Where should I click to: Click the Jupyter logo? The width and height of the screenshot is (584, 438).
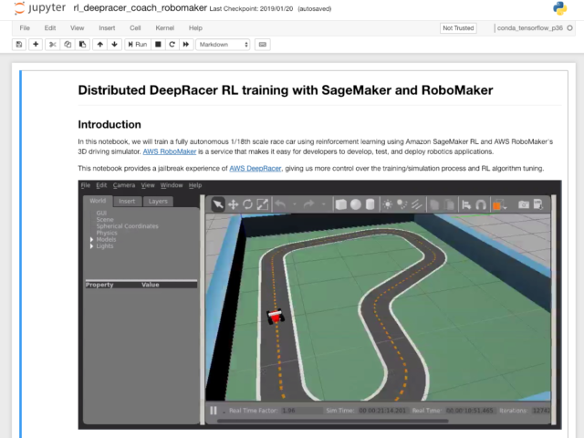click(40, 8)
